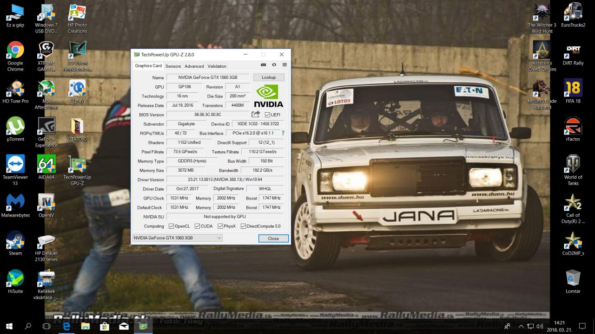This screenshot has width=595, height=334.
Task: Toggle the DirectCompute 5.0 checkbox
Action: 243,226
